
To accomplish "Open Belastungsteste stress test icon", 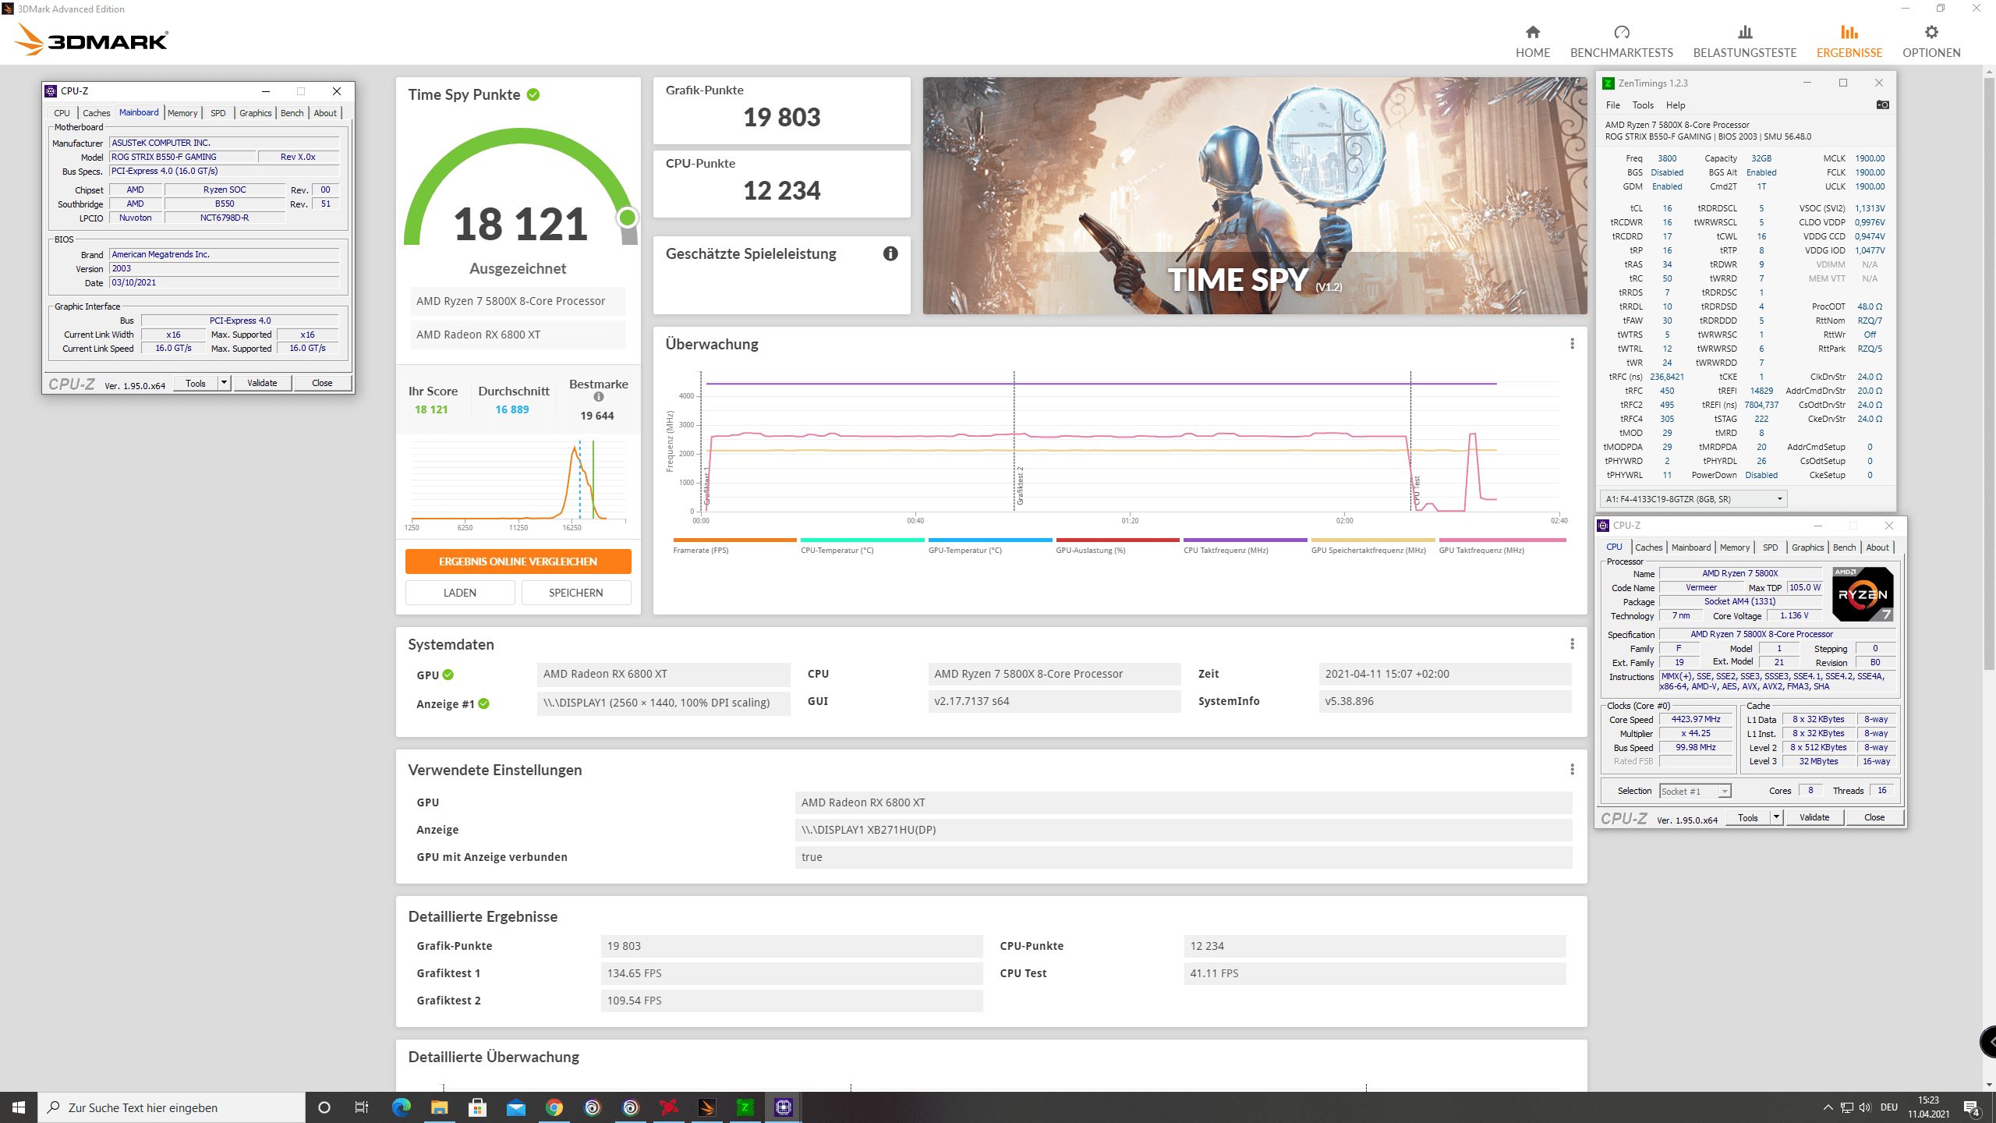I will click(x=1744, y=32).
